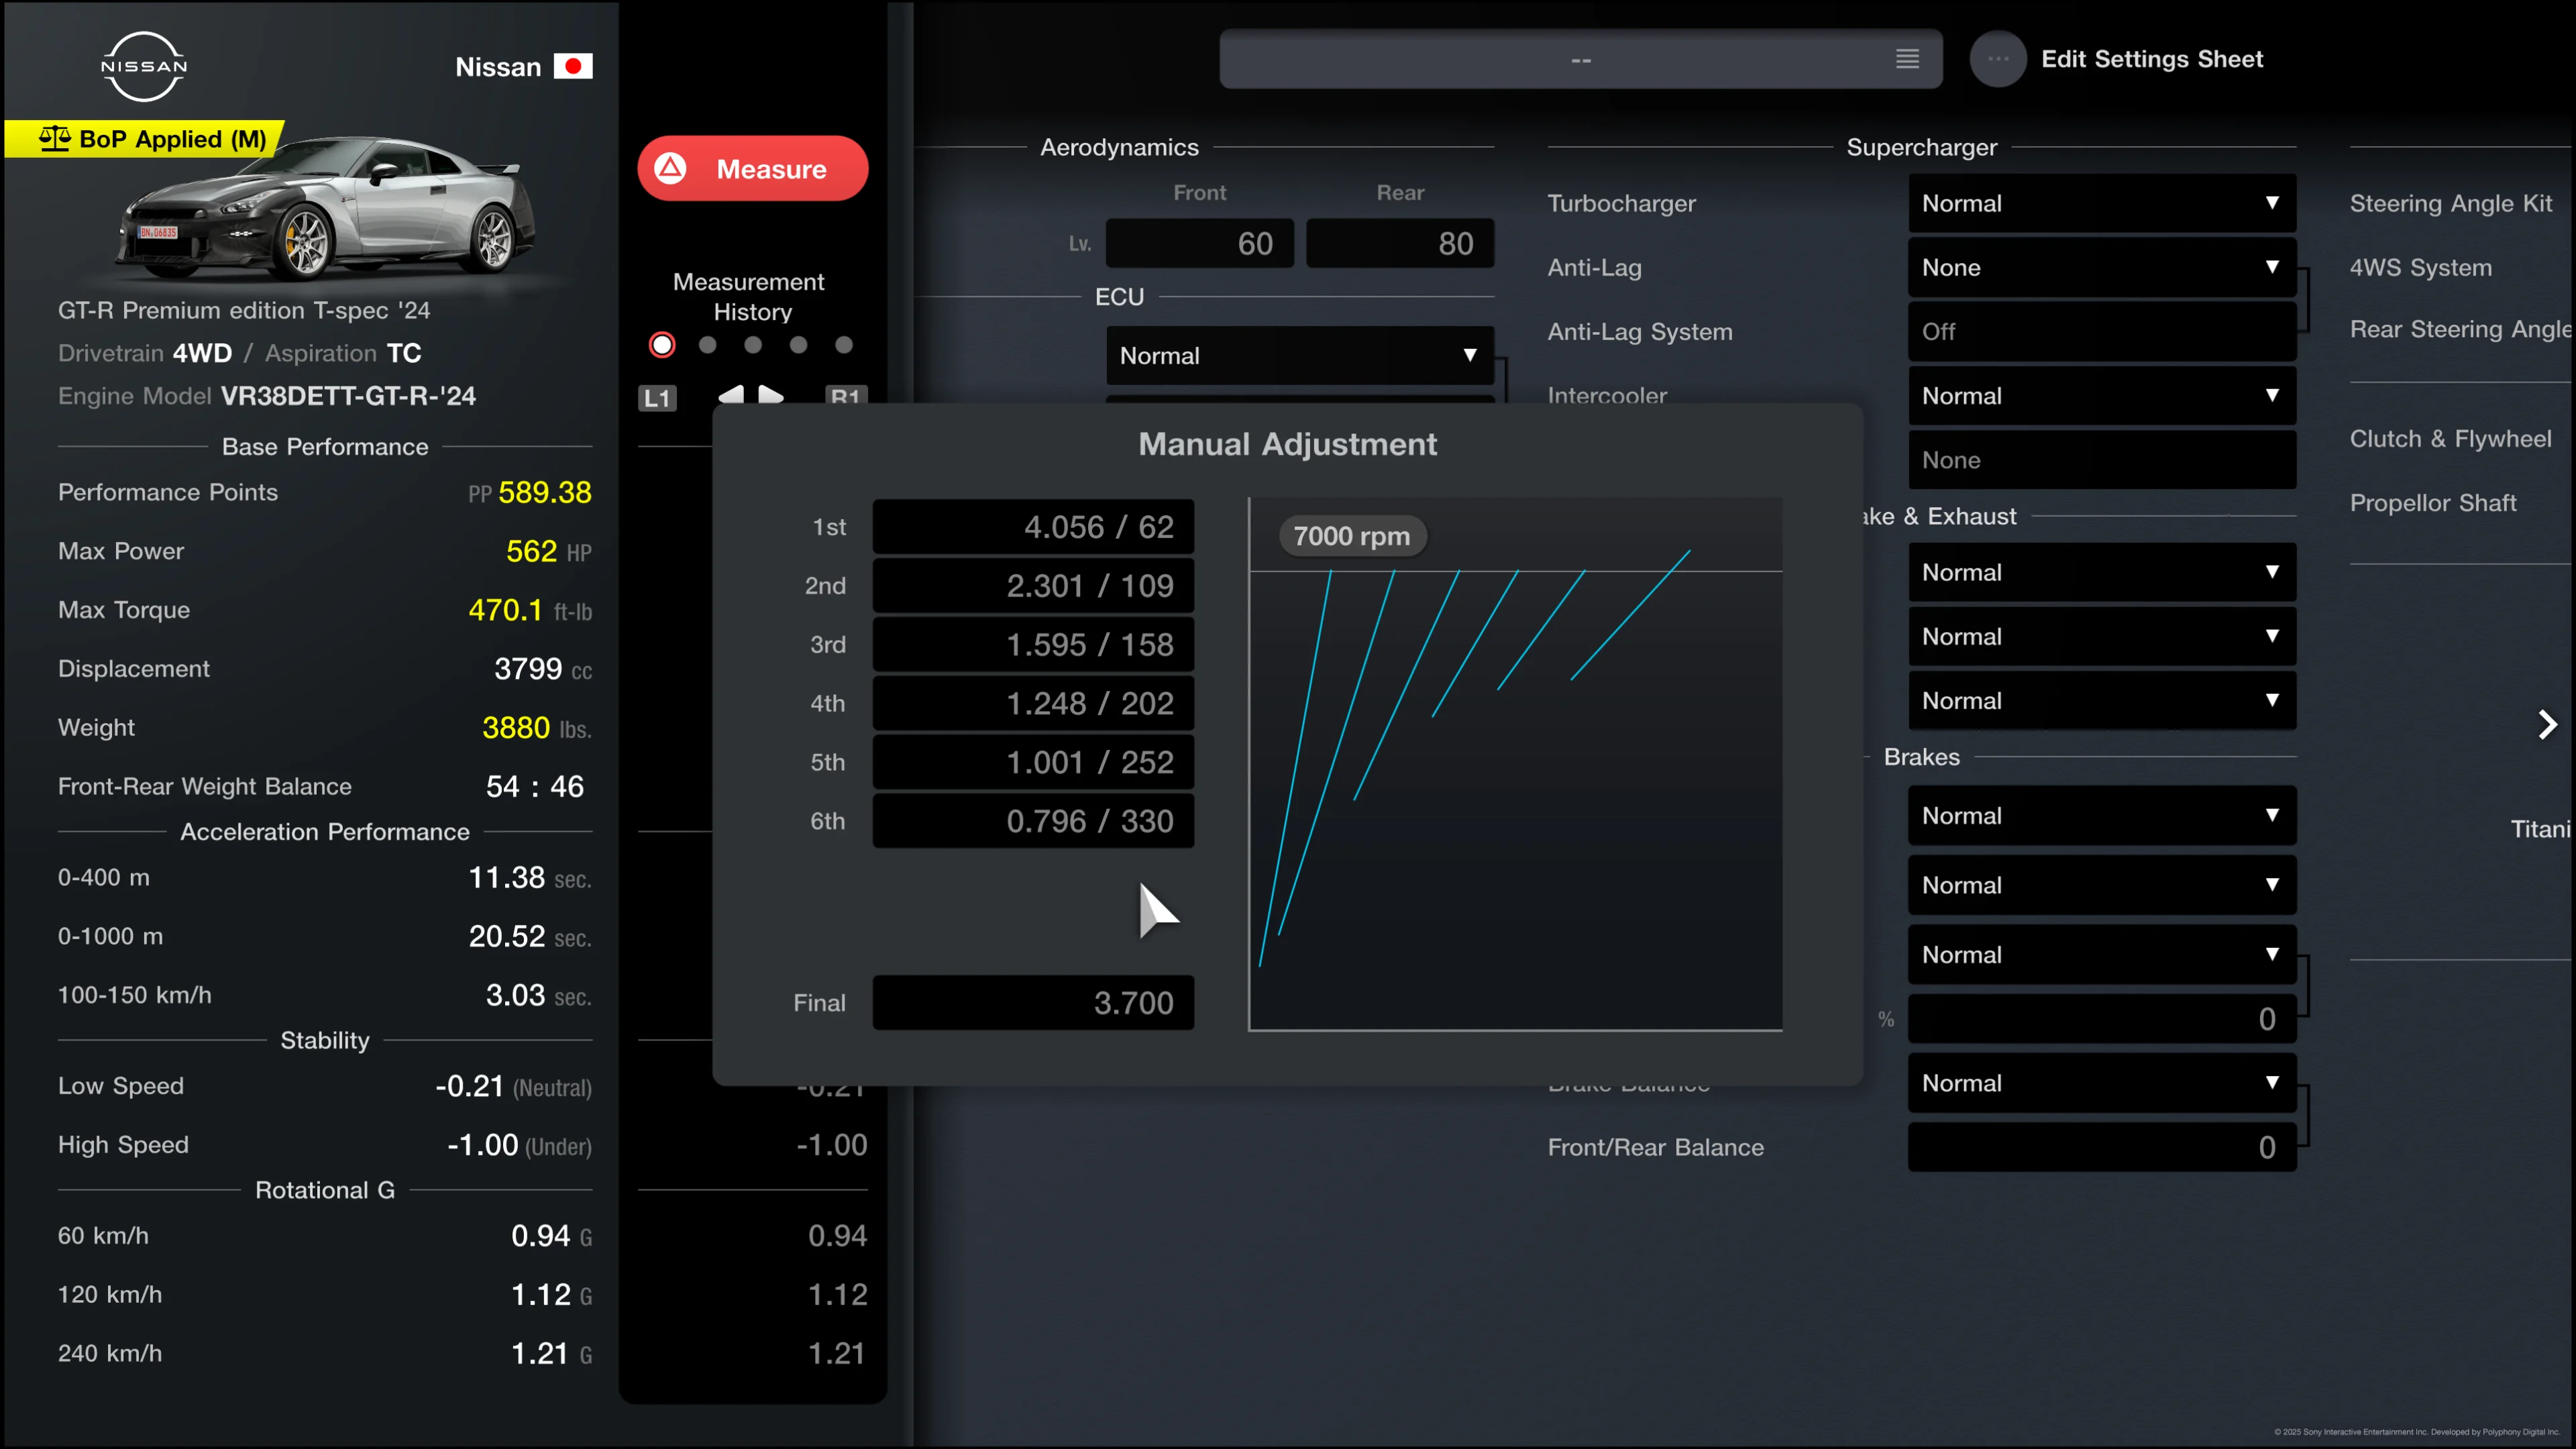Open the Intercooler Normal dropdown

coord(2102,396)
